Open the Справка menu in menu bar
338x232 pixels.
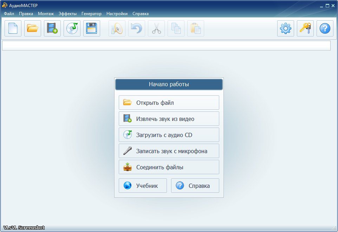[140, 14]
